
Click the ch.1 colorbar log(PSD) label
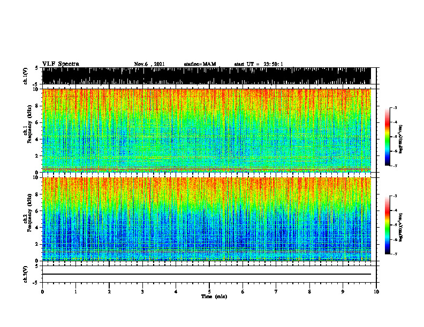click(x=400, y=139)
